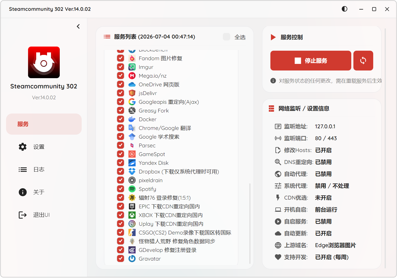The image size is (397, 278).
Task: Uncheck the Imgur checkbox
Action: pyautogui.click(x=121, y=67)
